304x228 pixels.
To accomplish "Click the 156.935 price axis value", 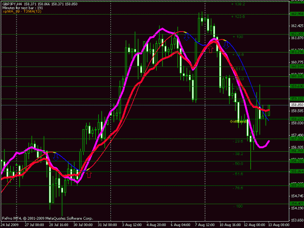I will (x=297, y=147).
